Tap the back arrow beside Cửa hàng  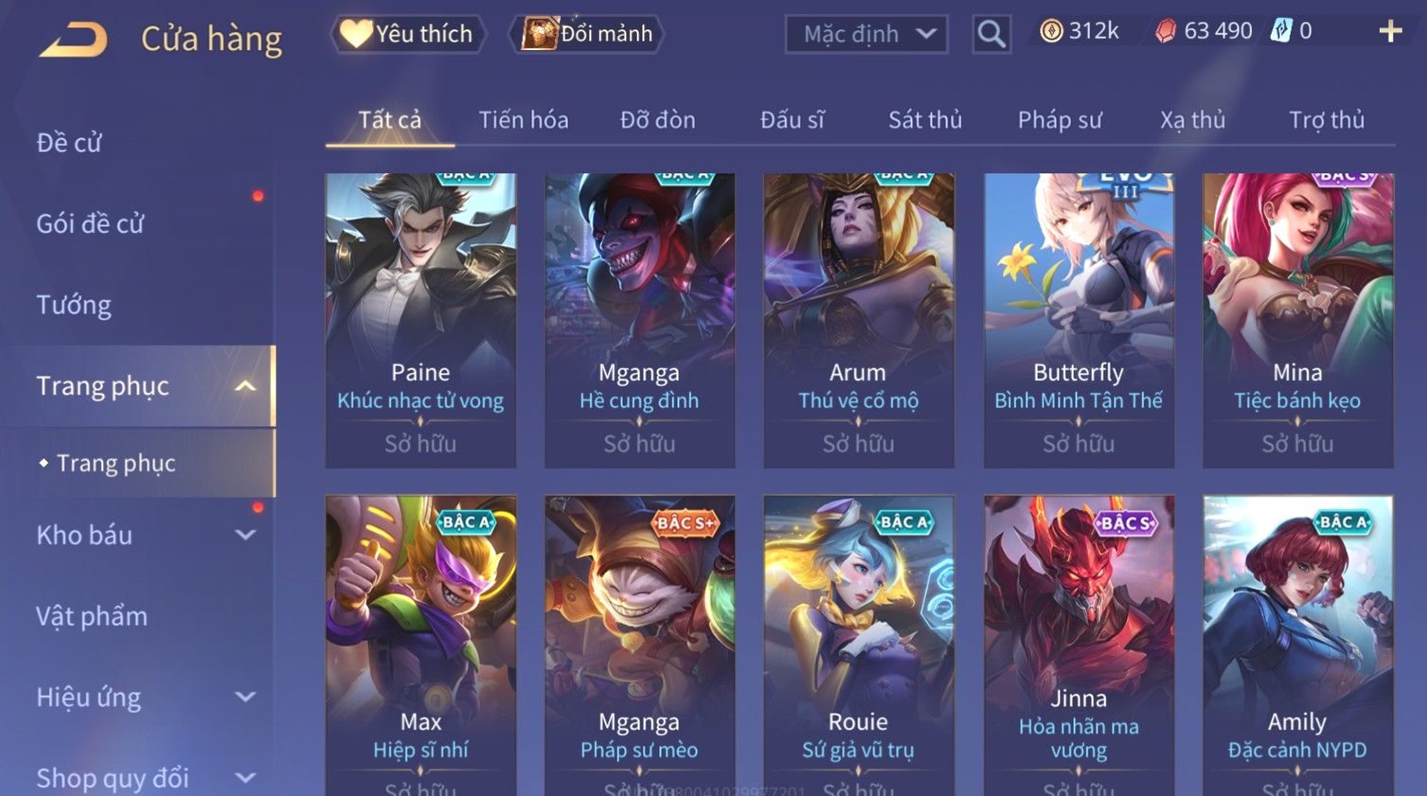73,39
